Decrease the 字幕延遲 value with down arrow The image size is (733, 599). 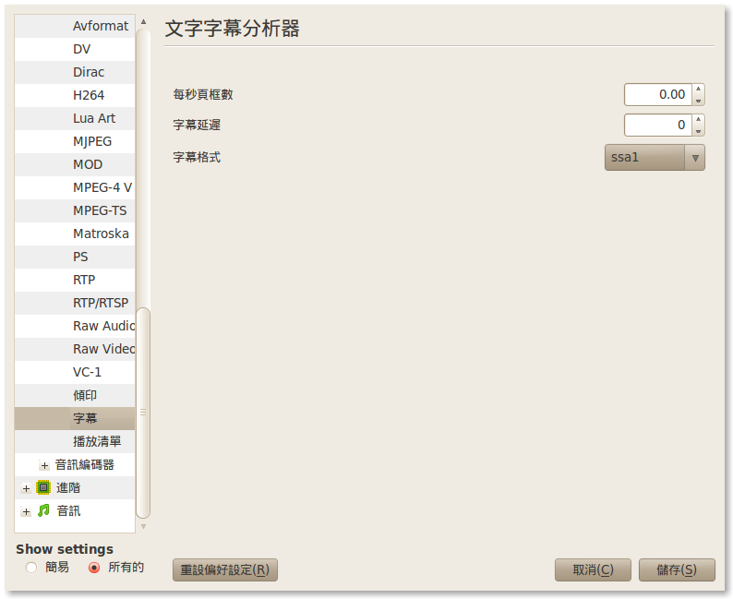click(x=699, y=131)
